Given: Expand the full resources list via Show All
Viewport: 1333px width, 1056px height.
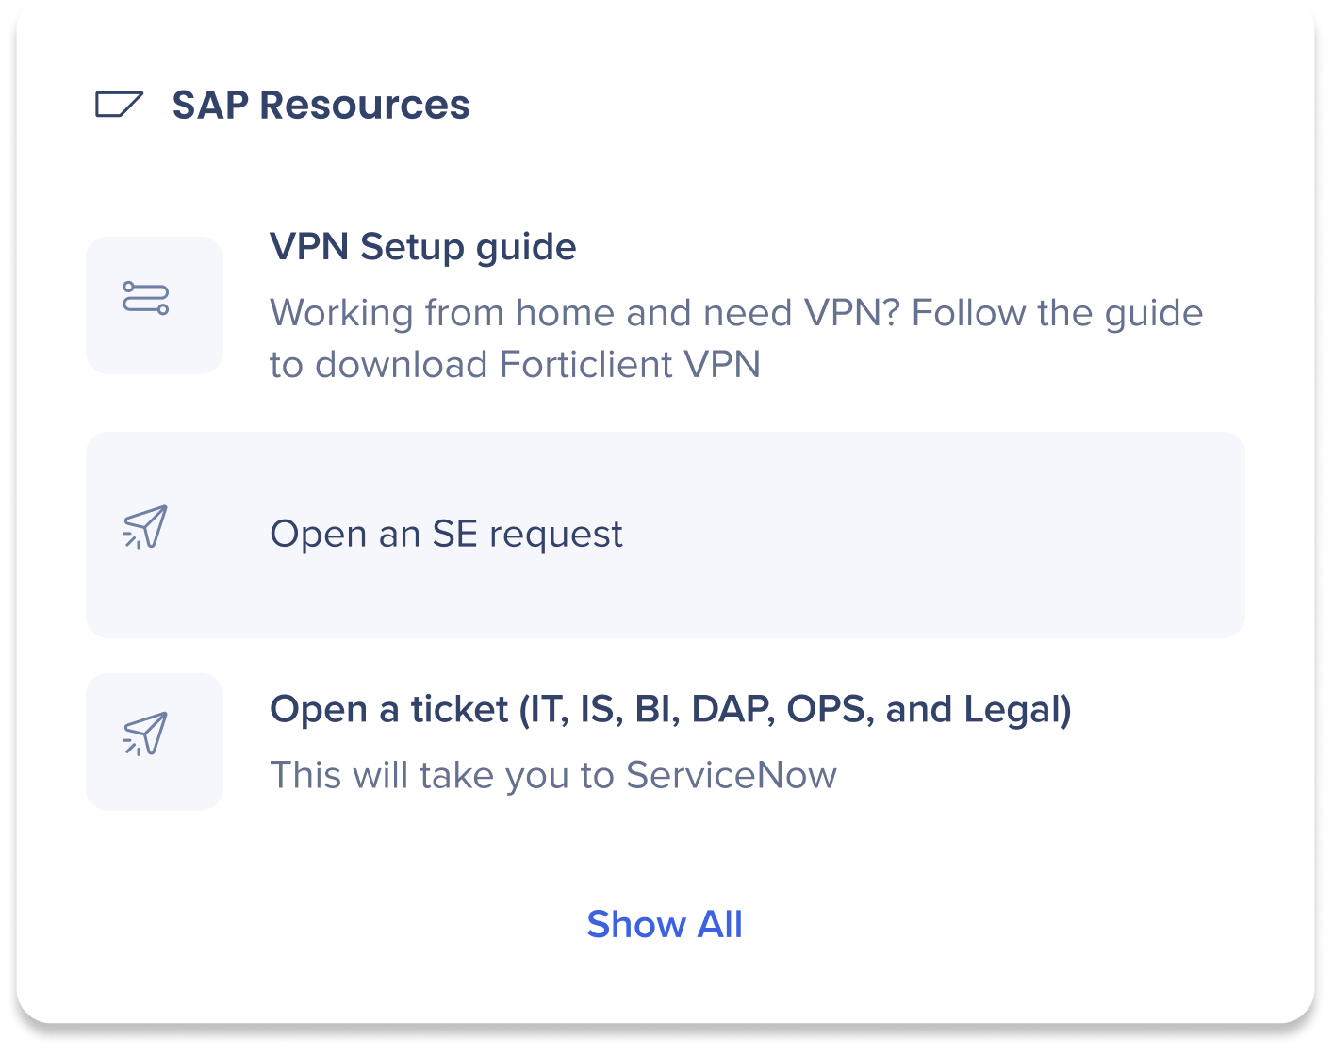Looking at the screenshot, I should 665,925.
